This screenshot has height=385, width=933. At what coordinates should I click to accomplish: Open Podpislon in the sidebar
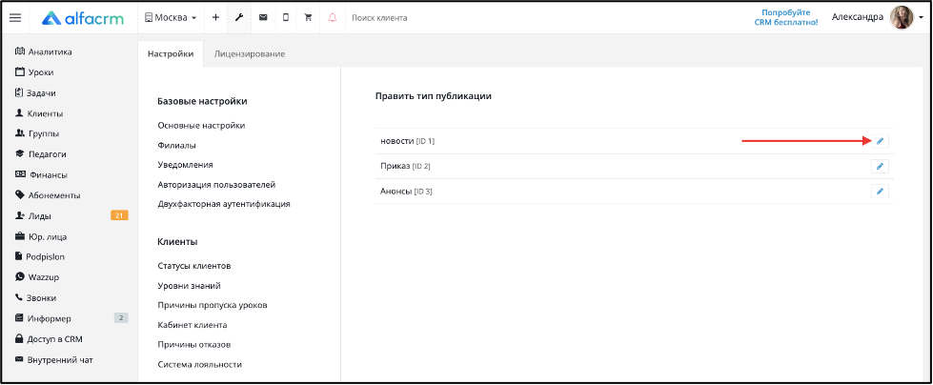coord(39,257)
